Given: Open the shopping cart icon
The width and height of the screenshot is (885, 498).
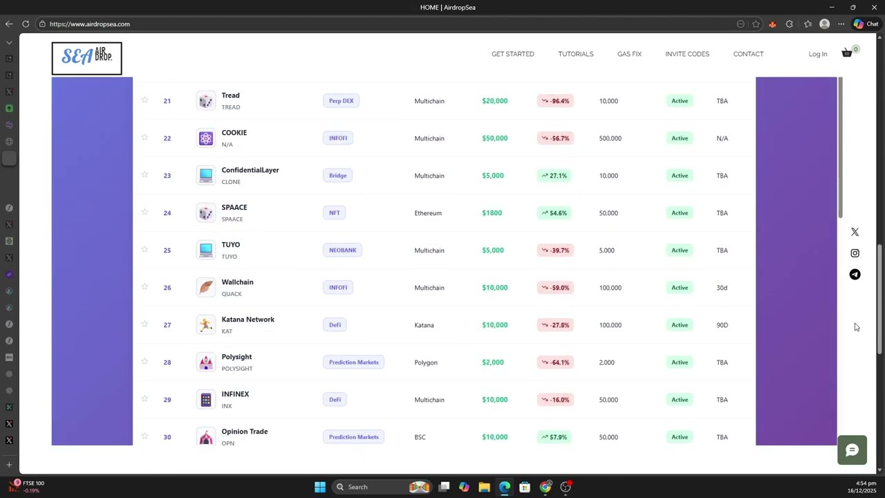Looking at the screenshot, I should 846,53.
